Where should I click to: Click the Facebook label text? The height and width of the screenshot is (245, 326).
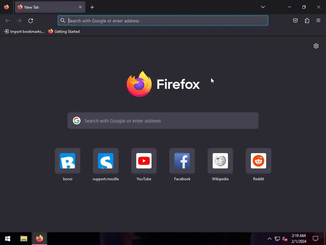(x=182, y=179)
